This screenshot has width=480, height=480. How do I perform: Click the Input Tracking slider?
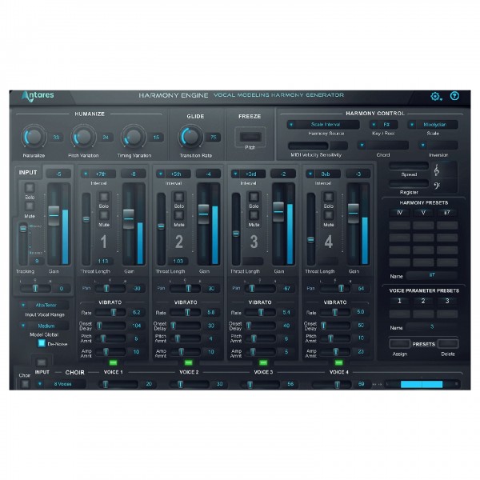click(x=23, y=244)
